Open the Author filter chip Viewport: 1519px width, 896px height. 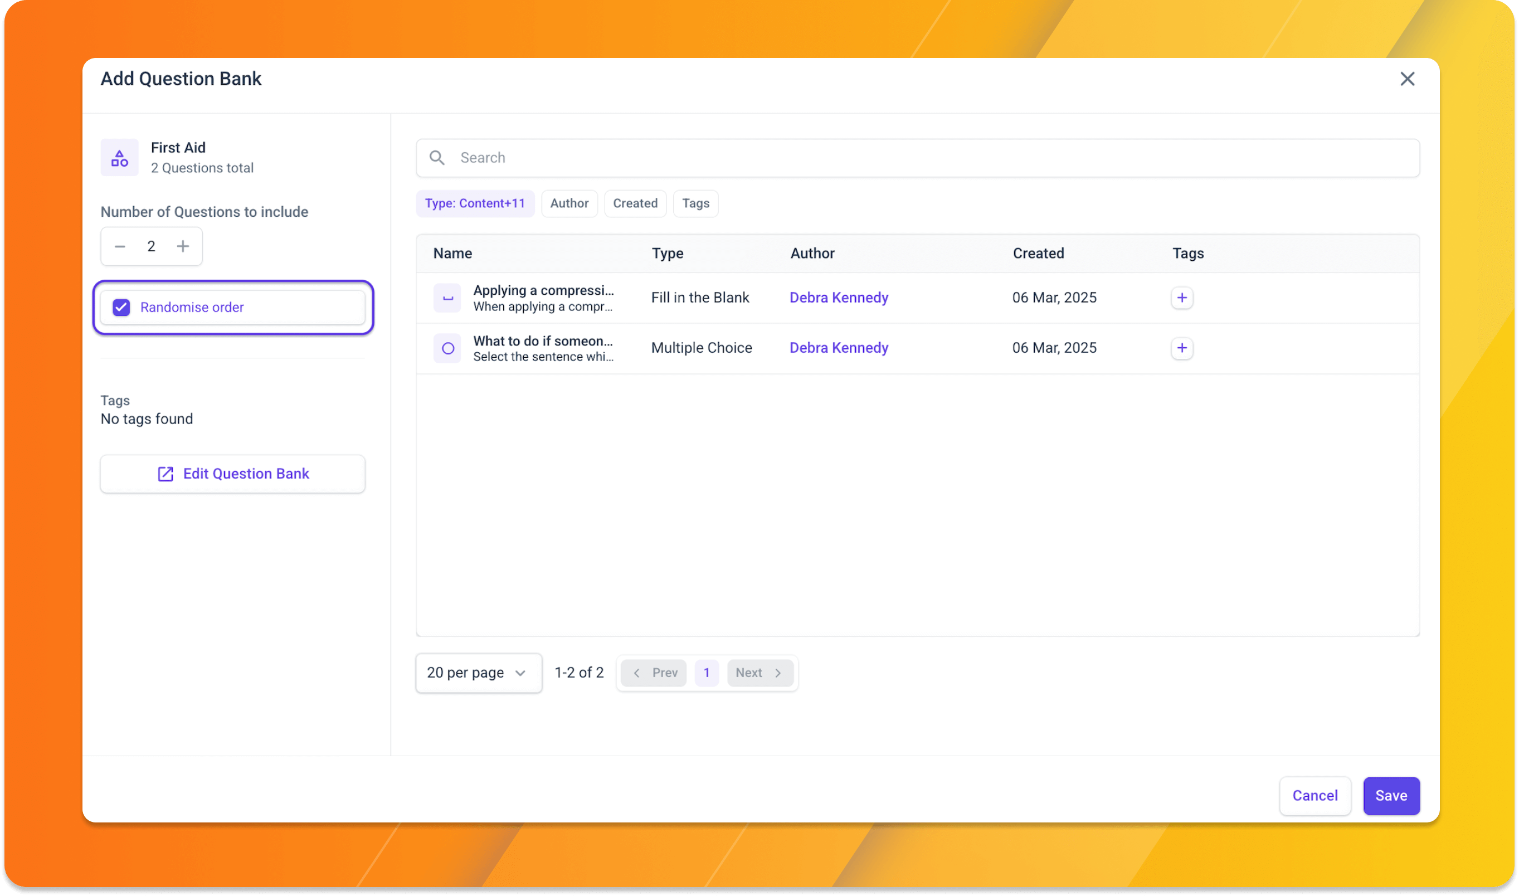click(x=569, y=203)
